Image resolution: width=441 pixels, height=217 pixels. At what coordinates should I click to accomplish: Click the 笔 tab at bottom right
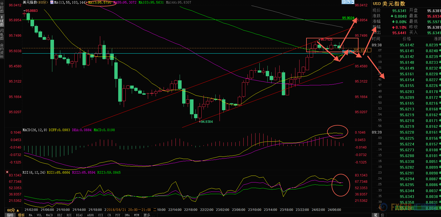pos(375,215)
